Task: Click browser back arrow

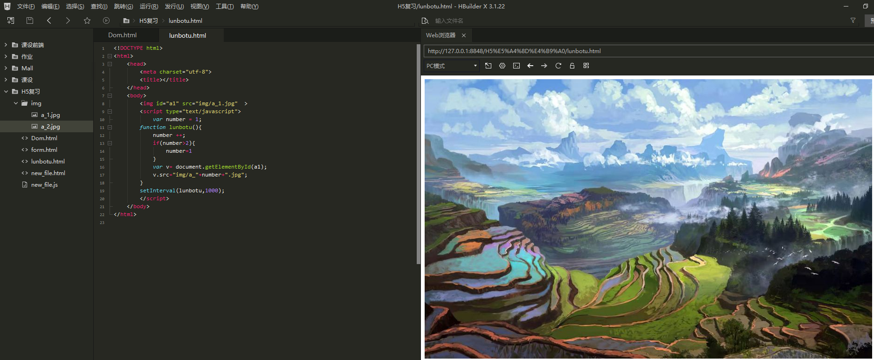Action: (530, 66)
